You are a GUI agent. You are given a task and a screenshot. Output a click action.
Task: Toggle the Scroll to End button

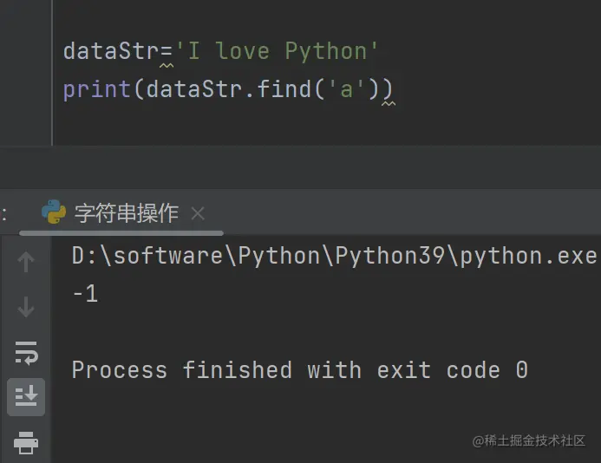26,397
